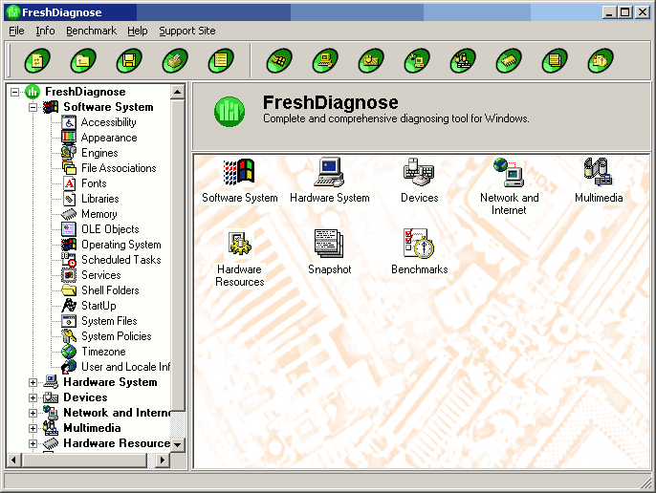Click the stacked pages Snapshot toolbar icon
Viewport: 656px width, 493px height.
(x=555, y=60)
